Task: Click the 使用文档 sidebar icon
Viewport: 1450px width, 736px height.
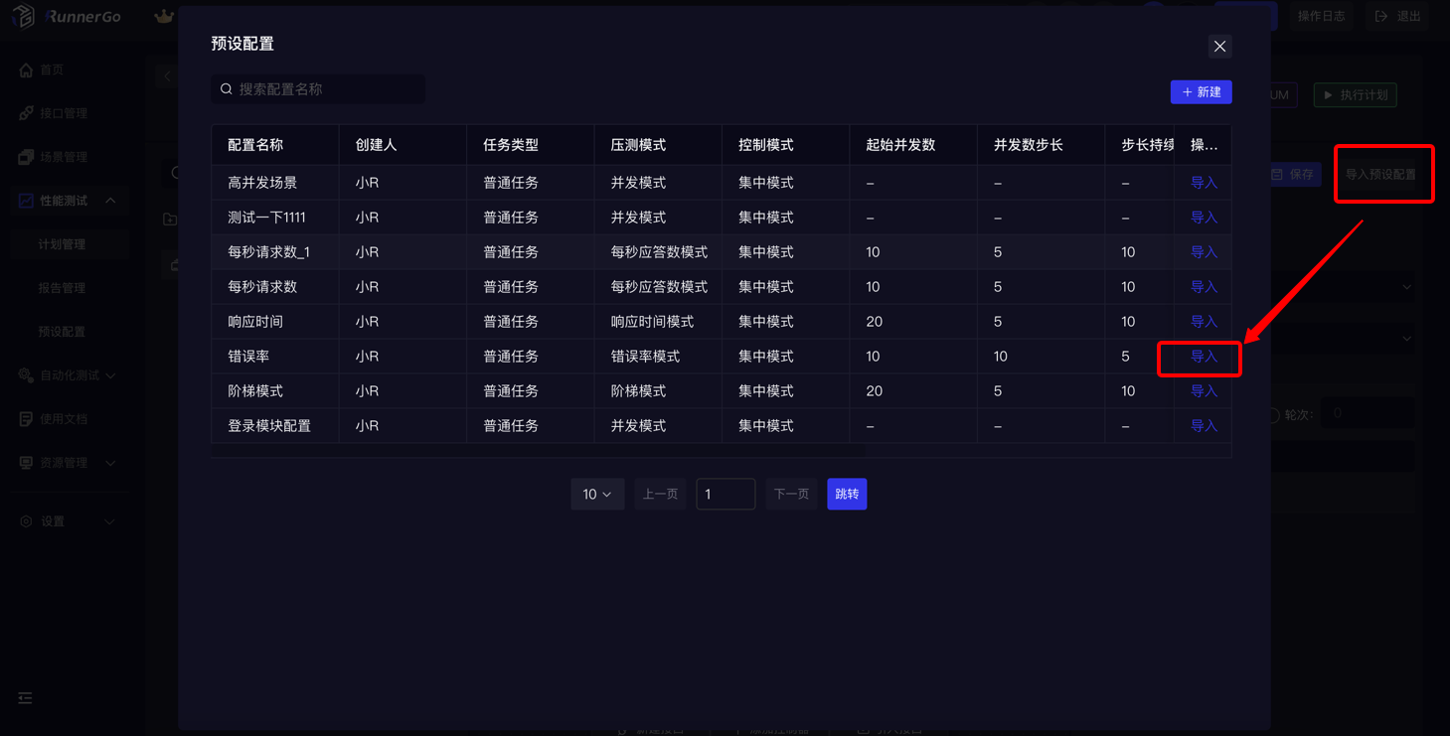Action: [26, 419]
